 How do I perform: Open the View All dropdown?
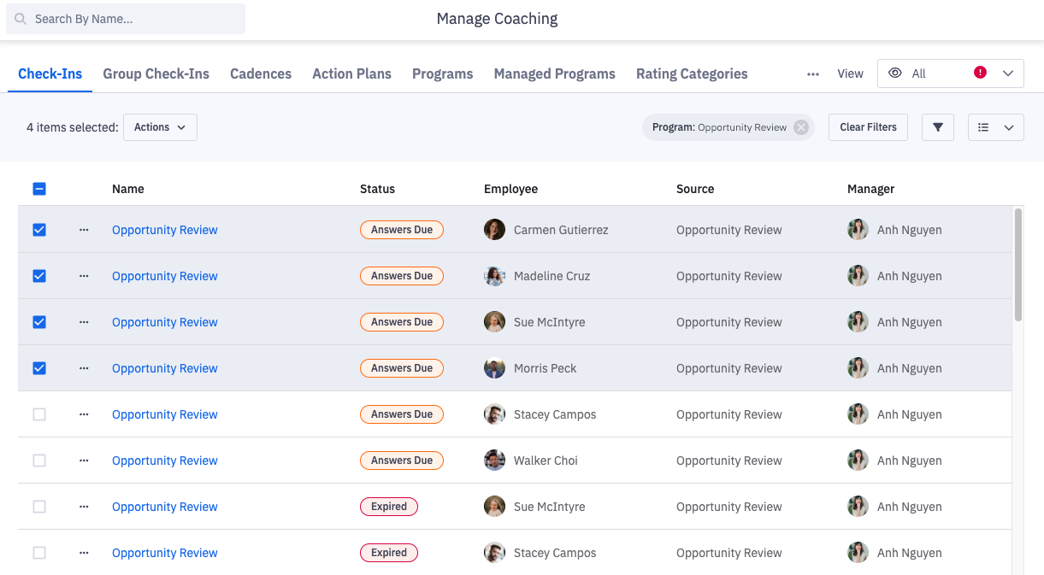949,73
